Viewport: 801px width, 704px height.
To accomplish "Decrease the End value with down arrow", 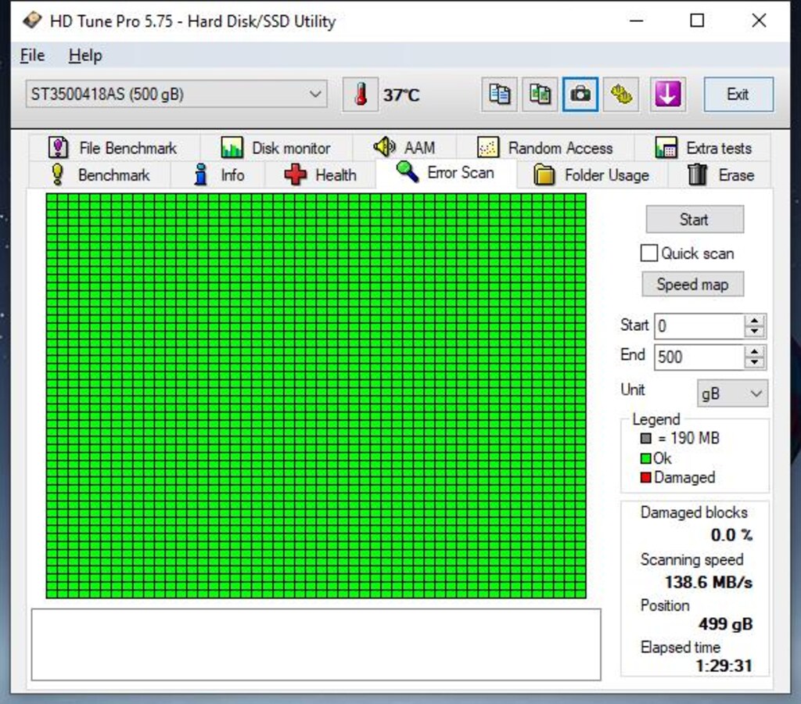I will 755,362.
